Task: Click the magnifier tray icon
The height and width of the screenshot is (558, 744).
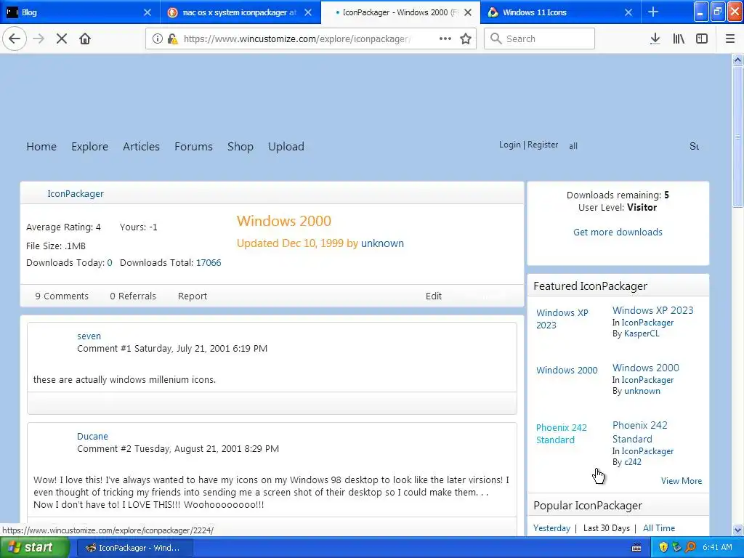Action: tap(690, 548)
